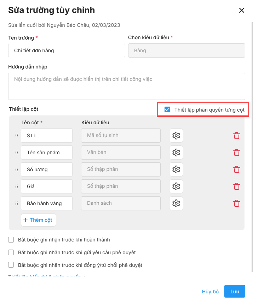253x305 pixels.
Task: Delete the Tên sản phẩm column
Action: [237, 152]
